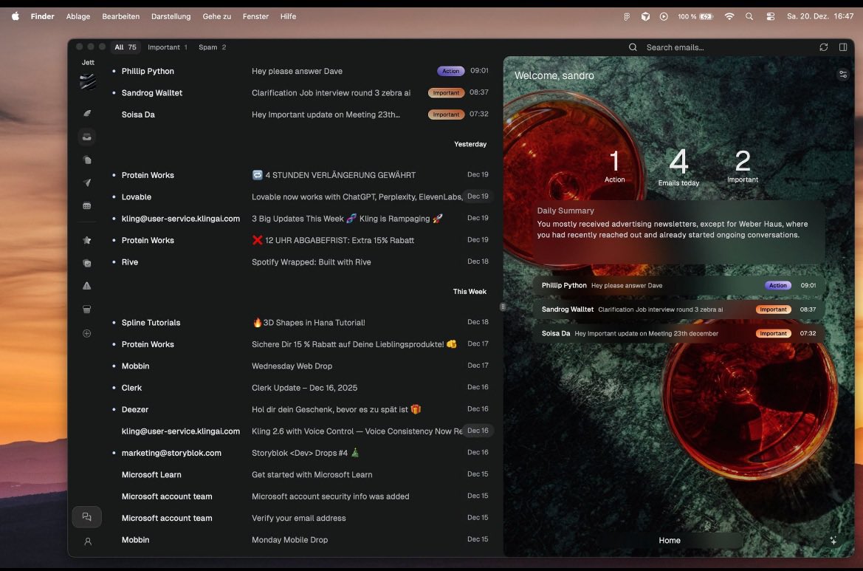Open the compose feather icon in sidebar
The width and height of the screenshot is (863, 571).
(87, 114)
